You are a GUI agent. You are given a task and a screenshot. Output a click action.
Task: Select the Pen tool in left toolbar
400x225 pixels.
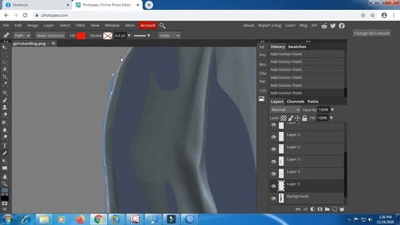4,153
